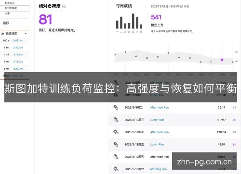Open Afternoon Run link dated 2023/5/11周四
Screen dimensions: 241x174
160,132
